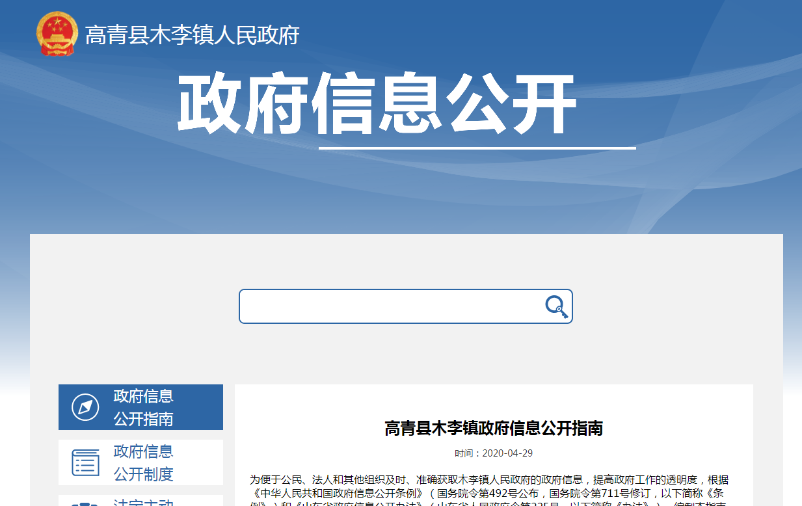Click the large 政府信息公开 banner heading
The height and width of the screenshot is (506, 802).
click(x=377, y=104)
